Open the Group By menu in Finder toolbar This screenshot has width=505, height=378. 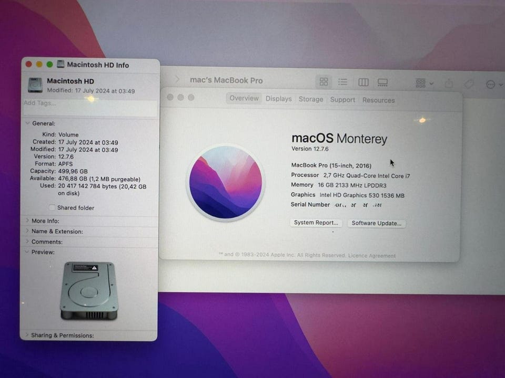coord(424,83)
